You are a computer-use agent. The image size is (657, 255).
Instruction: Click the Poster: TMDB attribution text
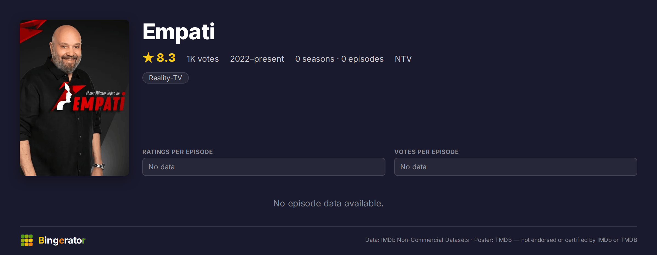click(493, 240)
